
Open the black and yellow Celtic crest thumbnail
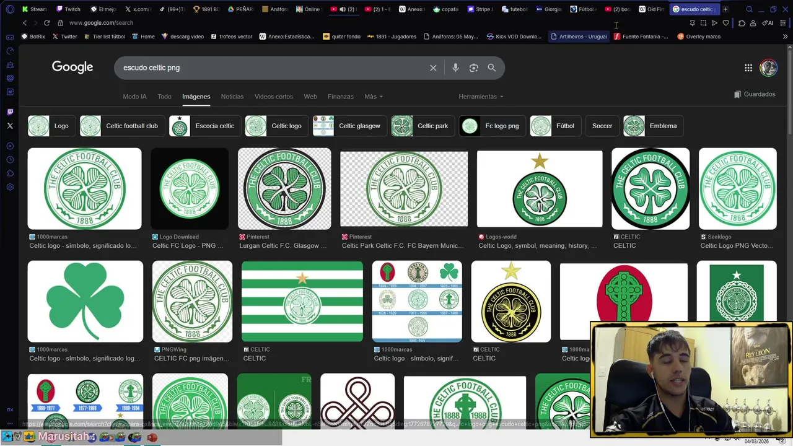(510, 301)
